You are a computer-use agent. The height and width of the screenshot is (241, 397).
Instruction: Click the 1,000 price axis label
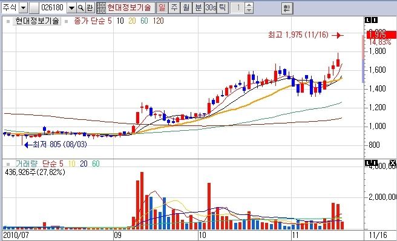click(377, 126)
